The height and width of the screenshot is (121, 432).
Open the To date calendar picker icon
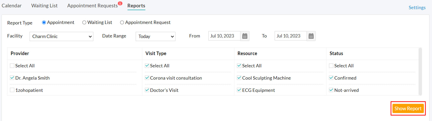(311, 36)
